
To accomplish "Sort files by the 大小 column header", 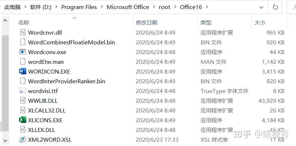I will 260,23.
